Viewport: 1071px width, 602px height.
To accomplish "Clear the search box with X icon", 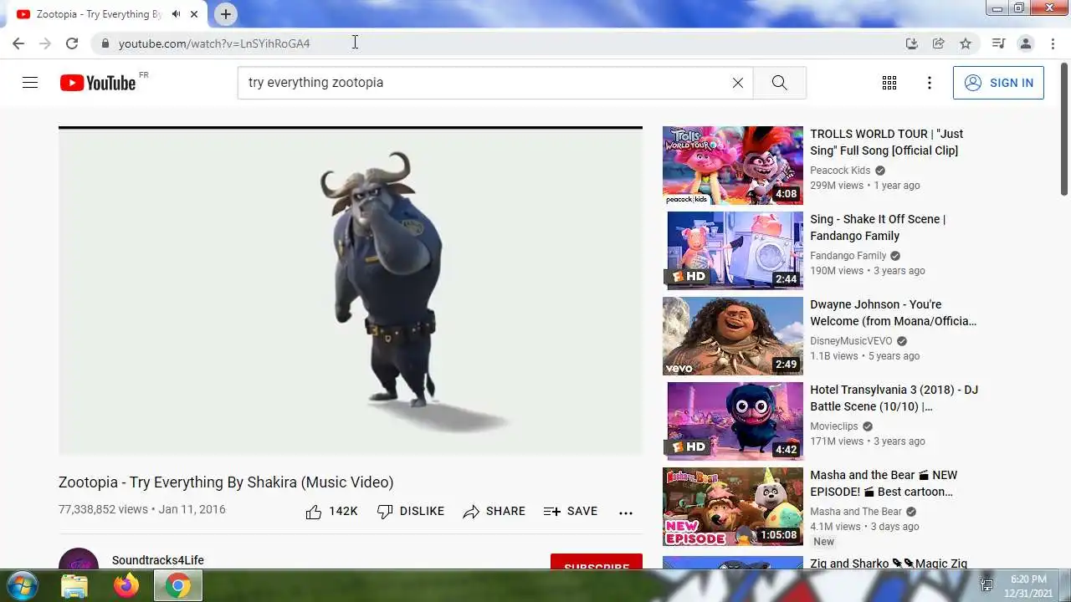I will [738, 83].
